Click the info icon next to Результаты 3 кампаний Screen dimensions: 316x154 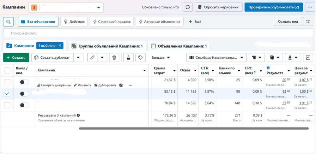pyautogui.click(x=78, y=115)
